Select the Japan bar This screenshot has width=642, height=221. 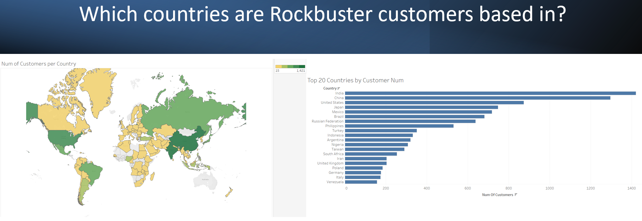tap(422, 107)
